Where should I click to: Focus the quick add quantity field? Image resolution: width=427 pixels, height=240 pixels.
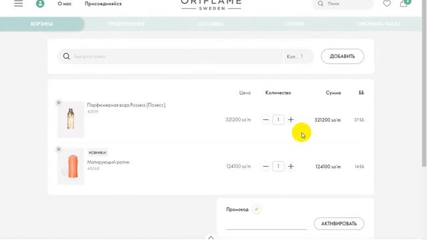[298, 56]
